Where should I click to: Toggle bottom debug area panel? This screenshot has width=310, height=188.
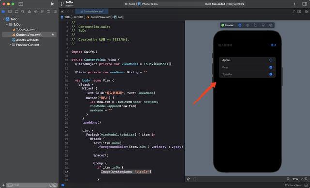(306, 185)
